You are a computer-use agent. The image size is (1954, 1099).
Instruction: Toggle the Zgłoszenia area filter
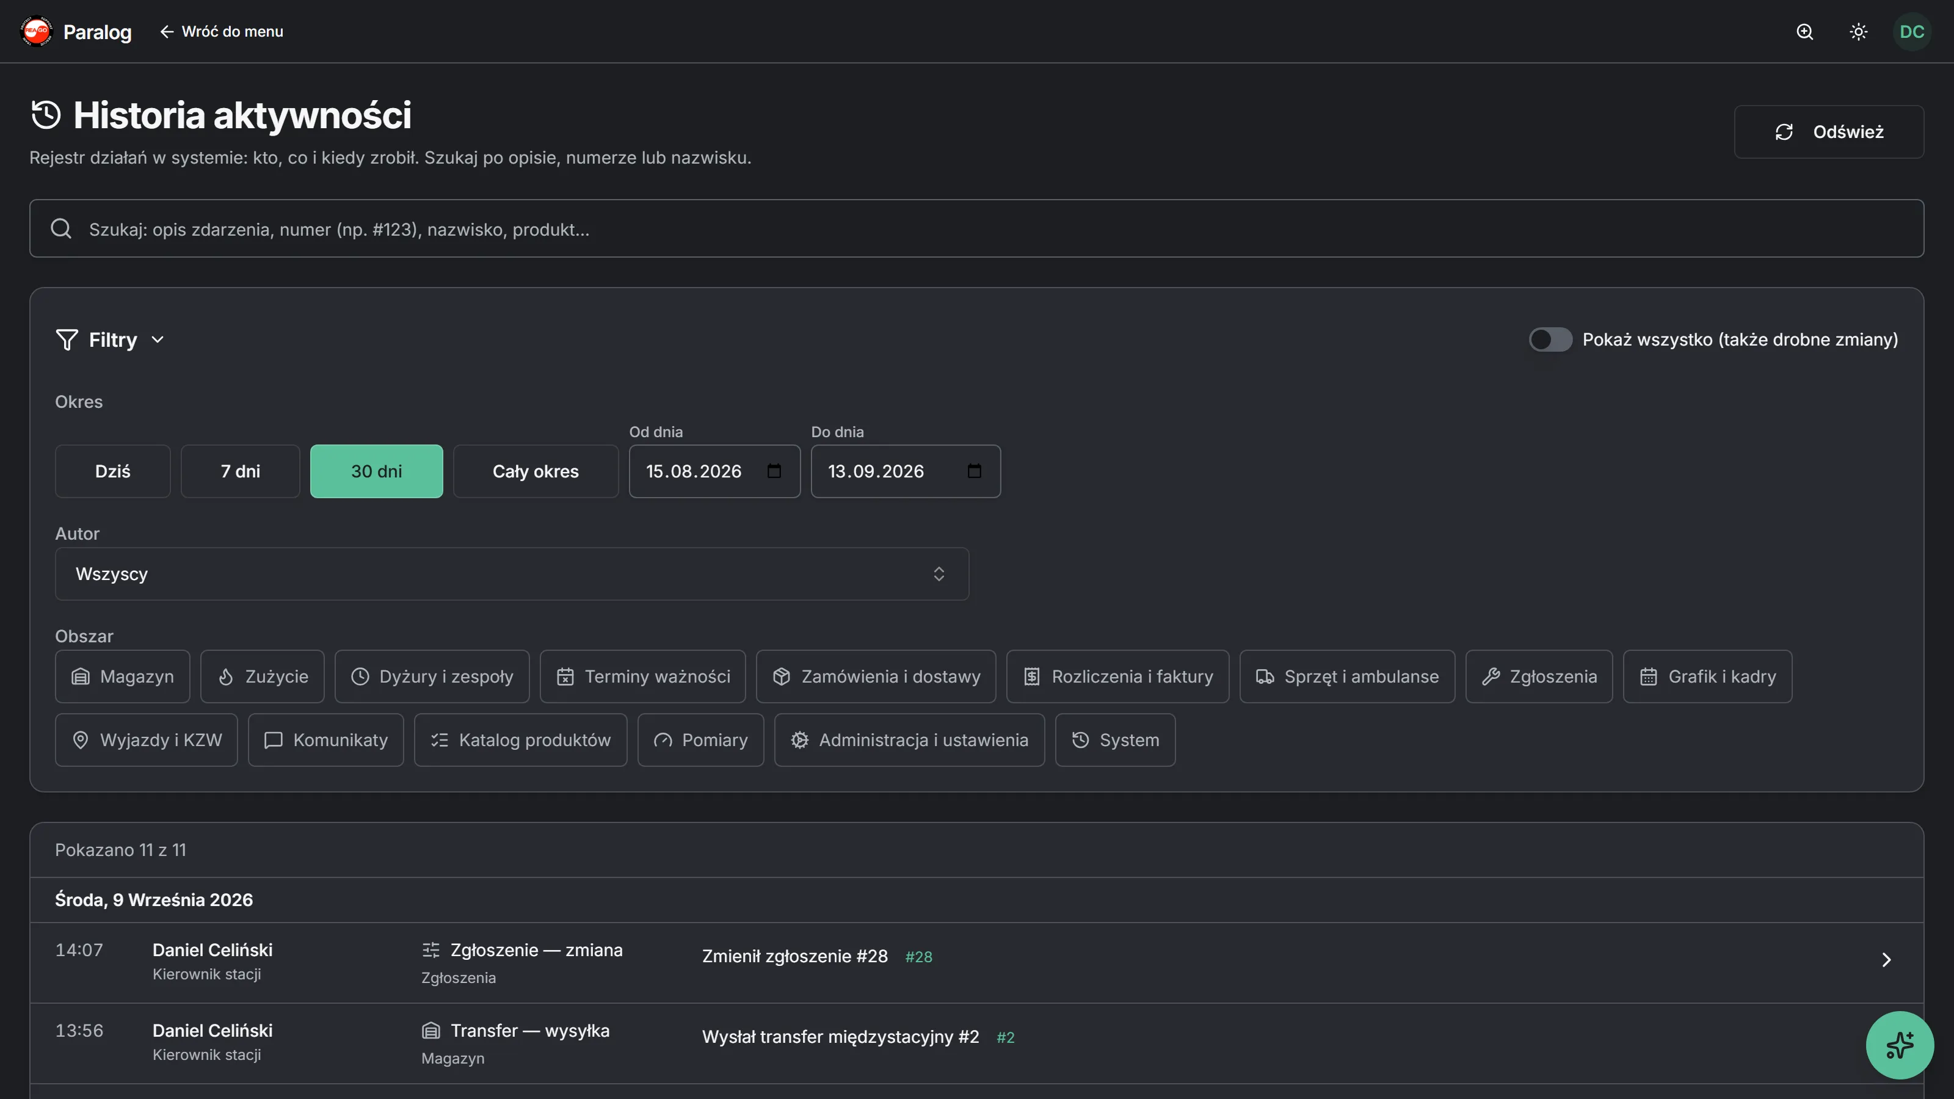(1539, 676)
